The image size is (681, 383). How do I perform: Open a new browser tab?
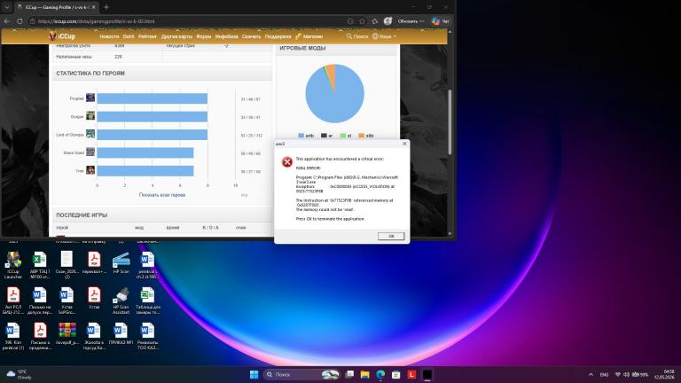click(x=106, y=7)
